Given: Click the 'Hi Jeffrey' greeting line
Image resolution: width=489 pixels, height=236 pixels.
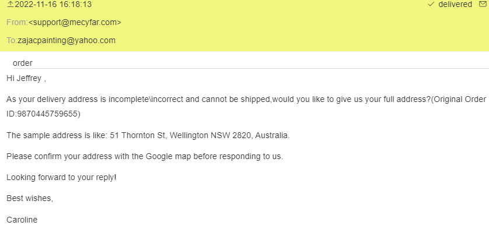Looking at the screenshot, I should (x=26, y=78).
